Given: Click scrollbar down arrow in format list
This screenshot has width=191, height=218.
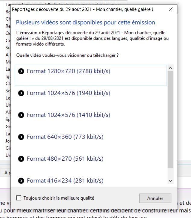Looking at the screenshot, I should click(170, 181).
